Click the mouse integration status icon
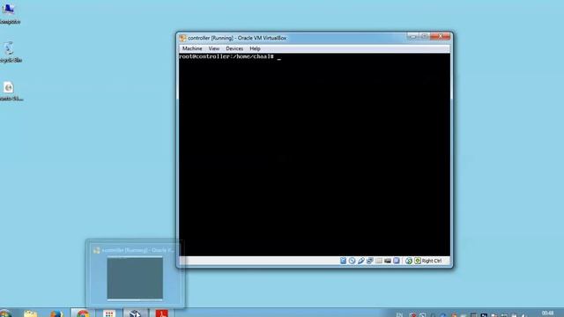Image resolution: width=564 pixels, height=317 pixels. pyautogui.click(x=409, y=261)
